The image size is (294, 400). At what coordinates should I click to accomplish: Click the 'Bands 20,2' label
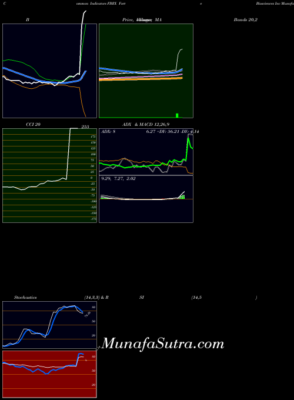246,19
